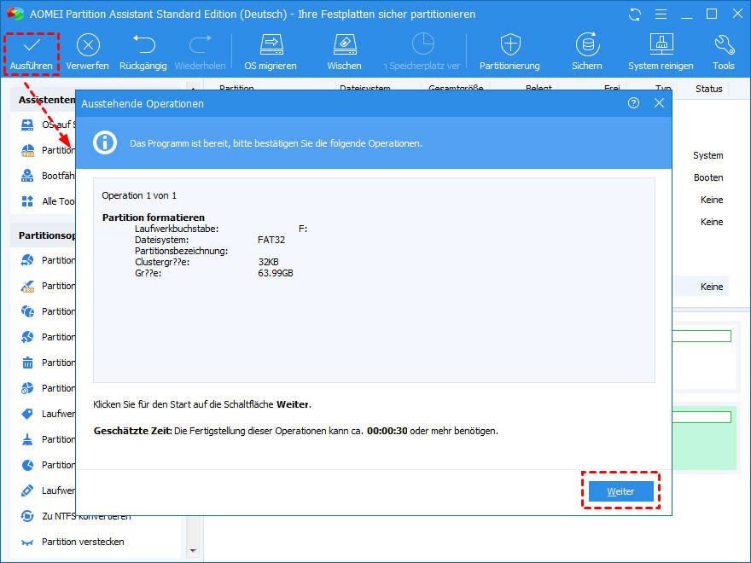Click the Laufwerk label tag icon
This screenshot has width=751, height=563.
click(27, 414)
